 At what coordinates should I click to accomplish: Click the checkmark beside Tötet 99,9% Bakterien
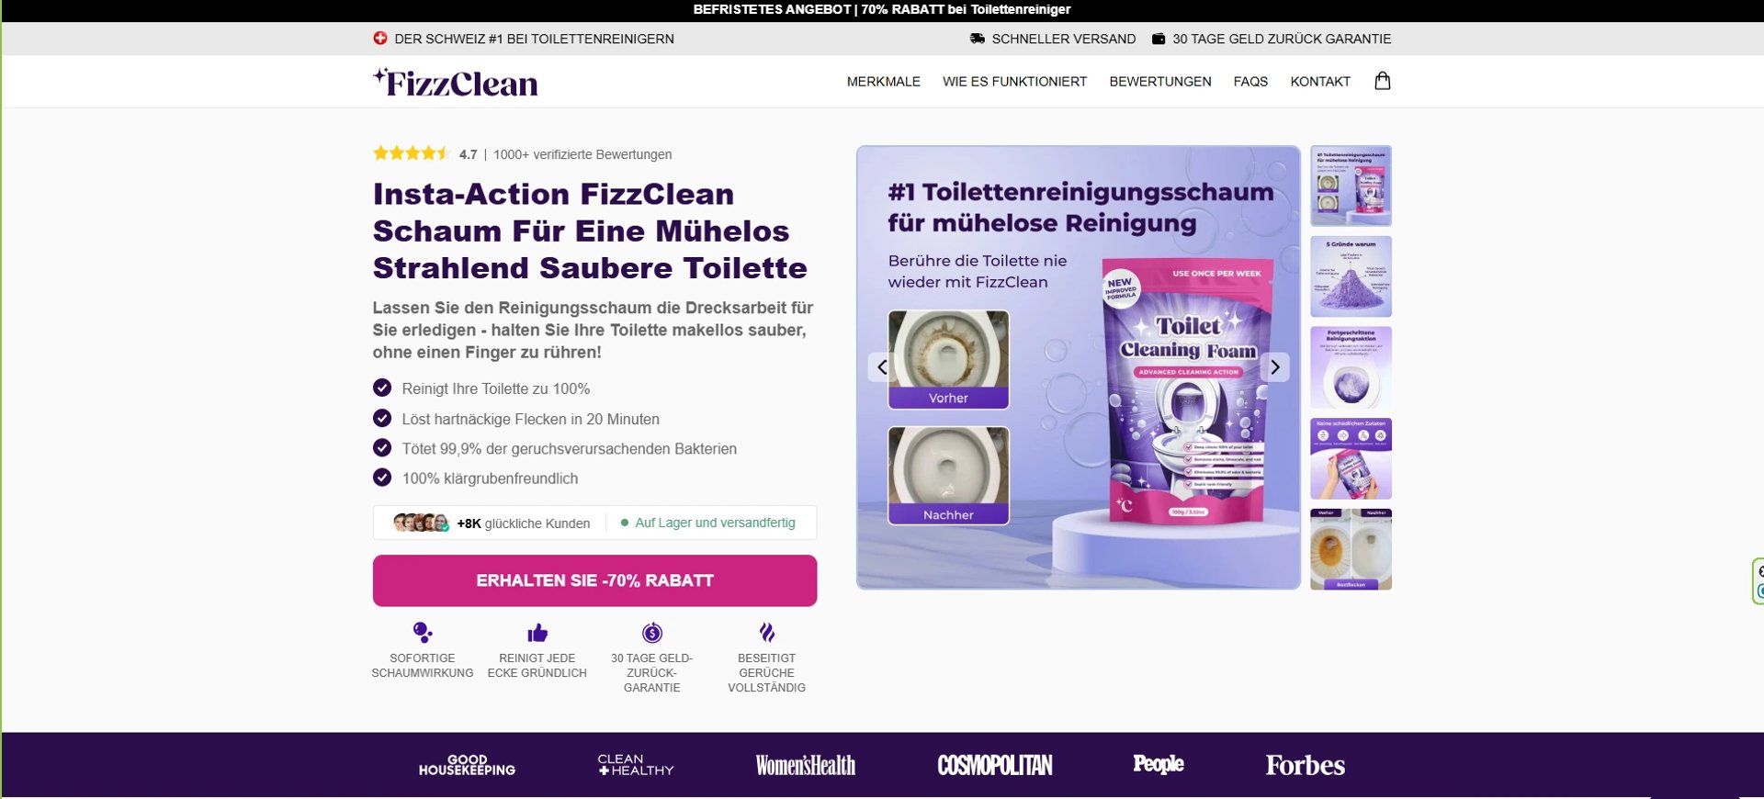pos(382,448)
